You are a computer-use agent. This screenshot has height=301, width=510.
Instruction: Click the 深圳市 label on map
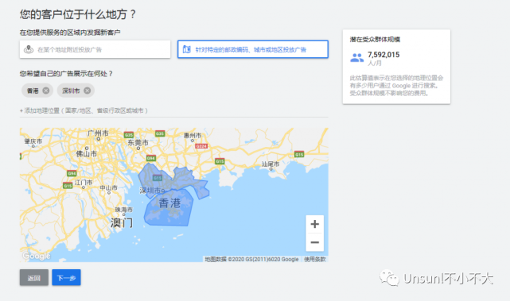pos(150,191)
